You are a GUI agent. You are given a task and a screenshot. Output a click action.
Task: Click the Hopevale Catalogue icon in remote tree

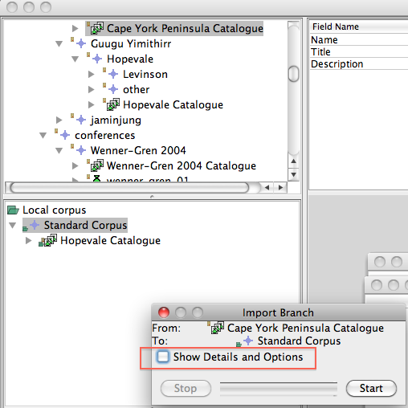click(x=112, y=104)
